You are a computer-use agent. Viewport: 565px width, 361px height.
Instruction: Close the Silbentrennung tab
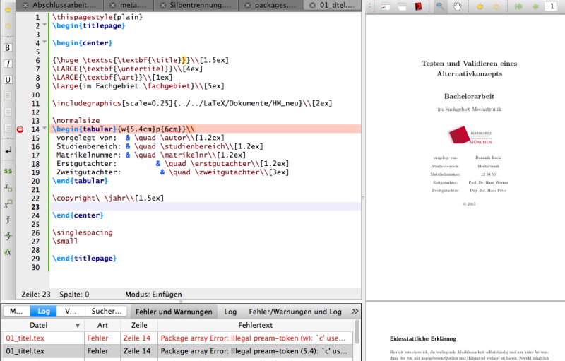[163, 5]
